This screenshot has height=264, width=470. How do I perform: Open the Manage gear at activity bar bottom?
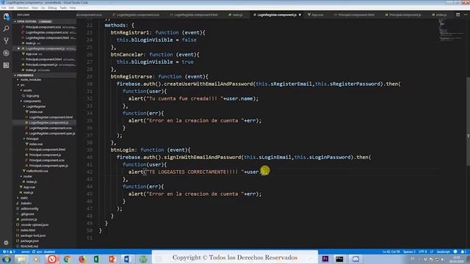(x=6, y=243)
